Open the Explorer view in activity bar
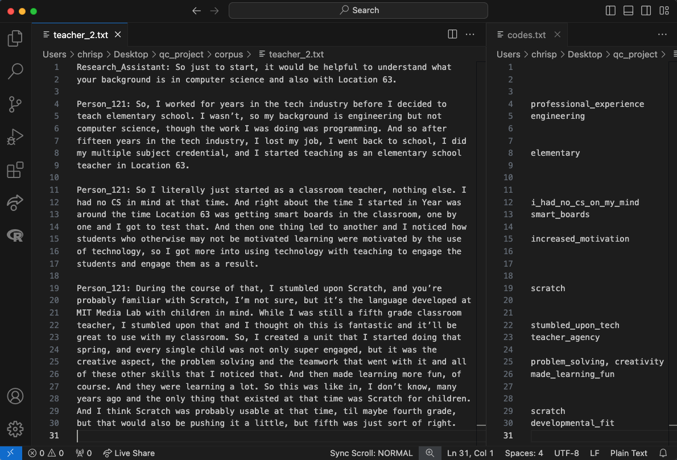 coord(15,39)
